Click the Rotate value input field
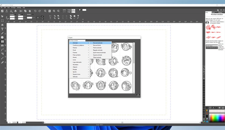The width and height of the screenshot is (225, 130). click(x=29, y=18)
